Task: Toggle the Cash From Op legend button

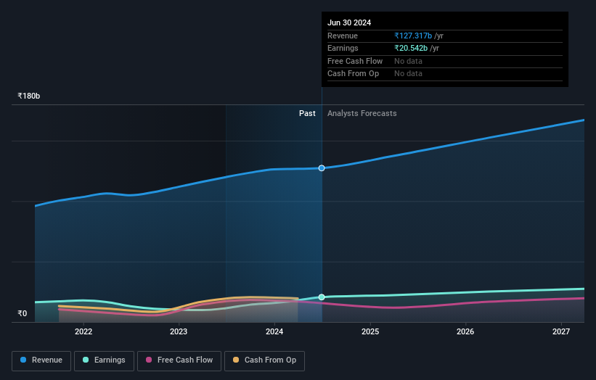Action: [x=264, y=360]
